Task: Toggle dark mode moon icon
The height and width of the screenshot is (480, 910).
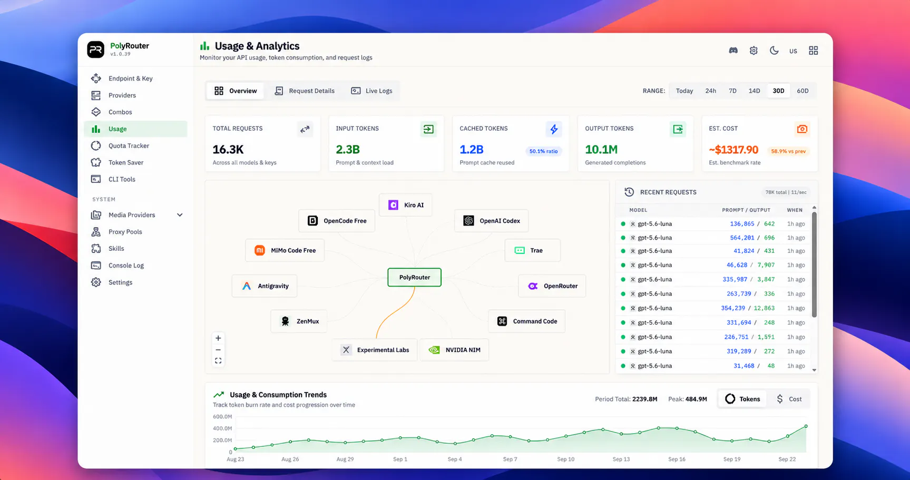Action: (x=774, y=51)
